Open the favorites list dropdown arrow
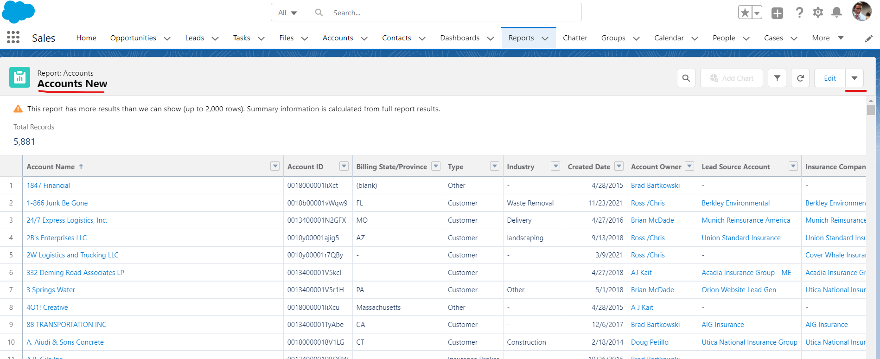The width and height of the screenshot is (880, 359). pos(757,13)
